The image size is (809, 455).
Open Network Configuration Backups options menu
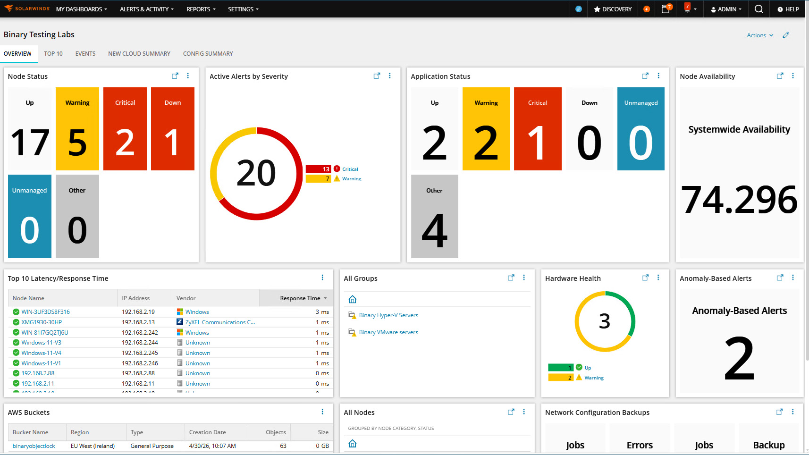pos(793,412)
